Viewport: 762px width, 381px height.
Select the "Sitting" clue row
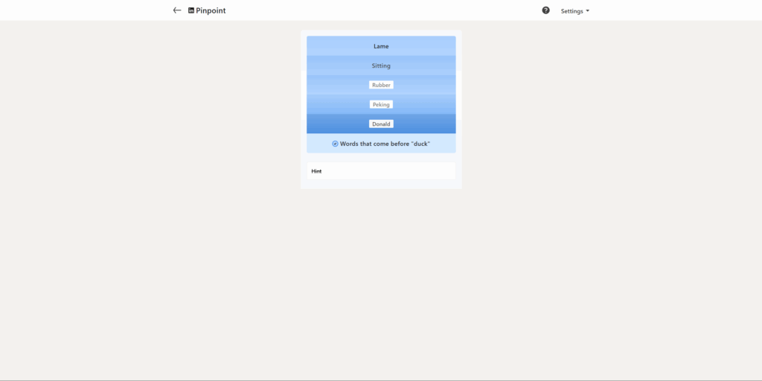pyautogui.click(x=381, y=65)
